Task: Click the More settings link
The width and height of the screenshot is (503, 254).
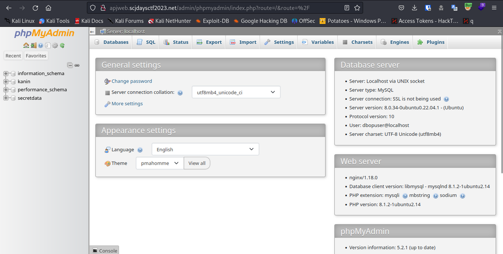Action: (127, 104)
